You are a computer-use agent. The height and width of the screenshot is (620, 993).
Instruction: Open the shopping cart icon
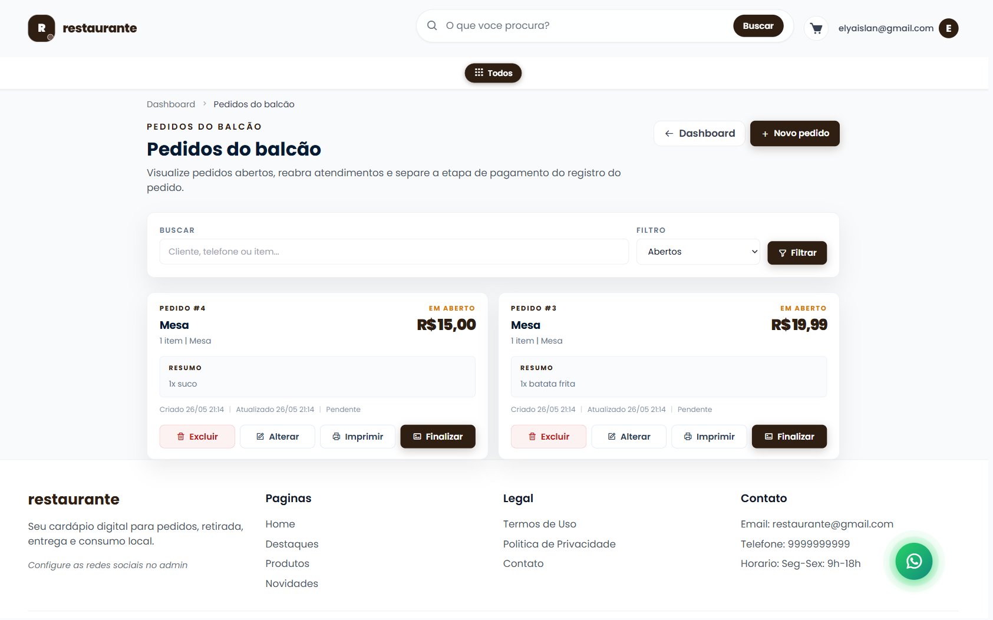pos(816,28)
